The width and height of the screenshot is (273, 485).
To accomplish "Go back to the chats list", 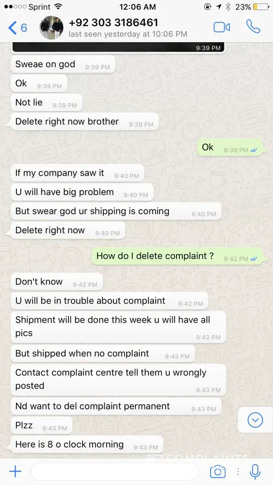I will 17,28.
